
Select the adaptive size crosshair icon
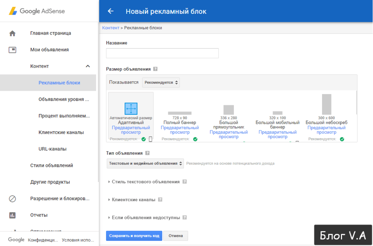[x=131, y=109]
